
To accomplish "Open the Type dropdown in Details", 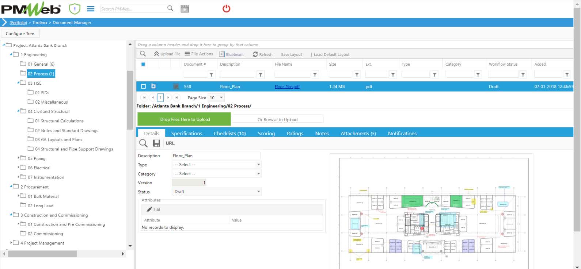I will [x=217, y=165].
